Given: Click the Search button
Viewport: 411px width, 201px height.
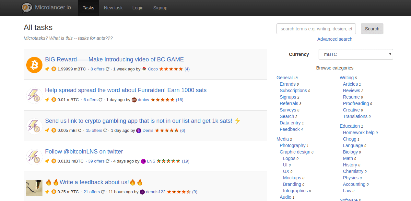Looking at the screenshot, I should tap(372, 29).
